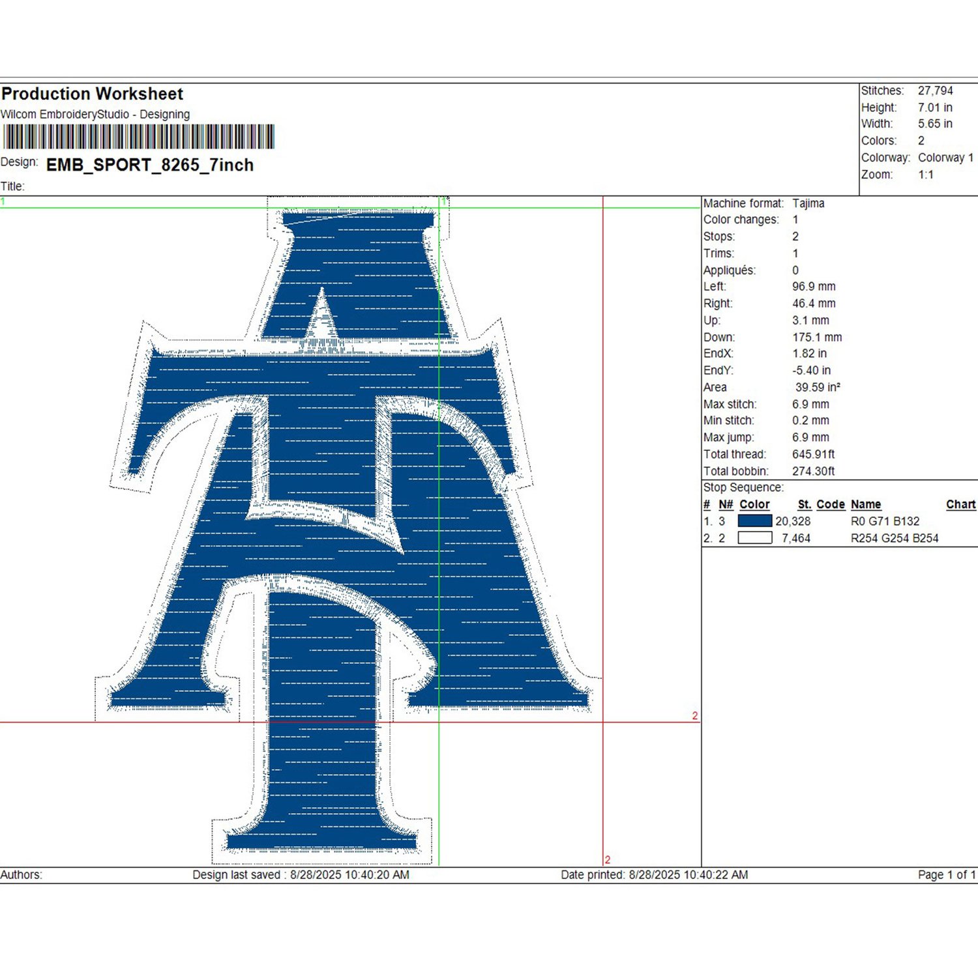
Task: Select the EndX value "1.82 in"
Action: click(809, 354)
